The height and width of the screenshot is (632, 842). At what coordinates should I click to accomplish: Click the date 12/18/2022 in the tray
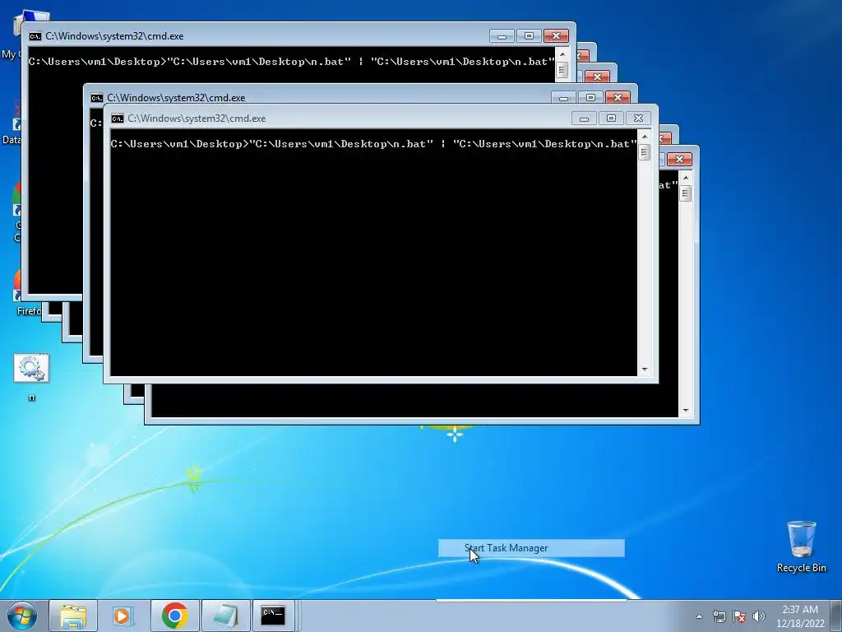(x=800, y=624)
